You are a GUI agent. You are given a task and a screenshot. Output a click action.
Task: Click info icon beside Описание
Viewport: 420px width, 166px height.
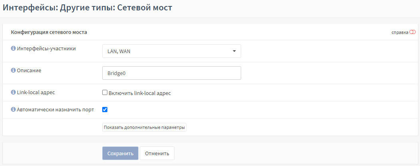13,71
